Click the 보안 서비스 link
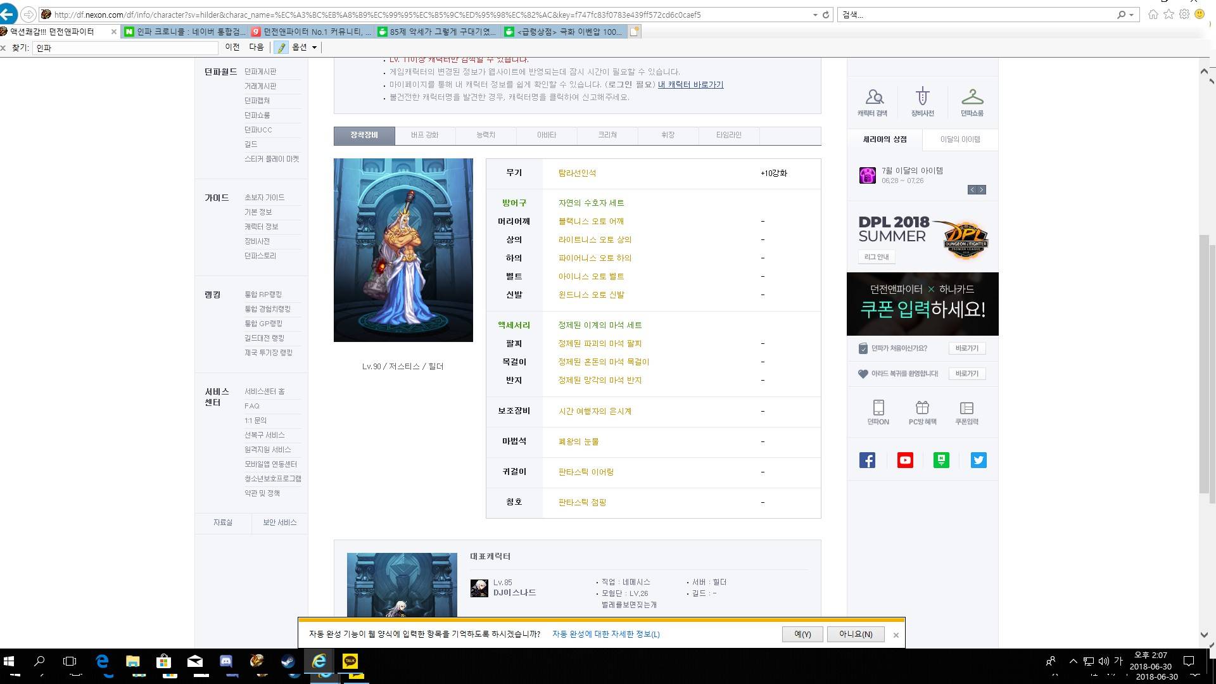 [x=279, y=522]
